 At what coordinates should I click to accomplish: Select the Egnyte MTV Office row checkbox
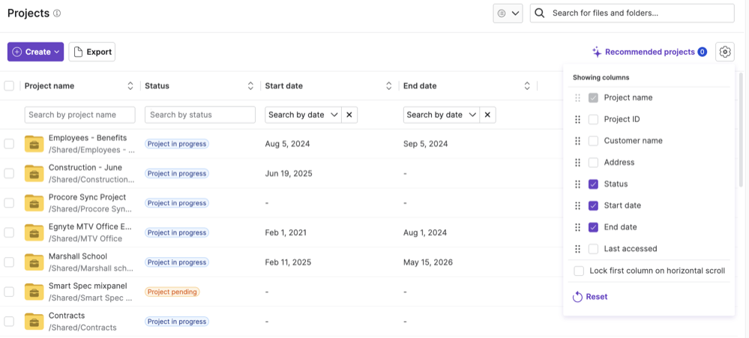9,232
